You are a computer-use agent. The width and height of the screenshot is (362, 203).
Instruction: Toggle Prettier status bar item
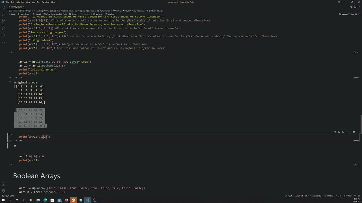point(348,196)
